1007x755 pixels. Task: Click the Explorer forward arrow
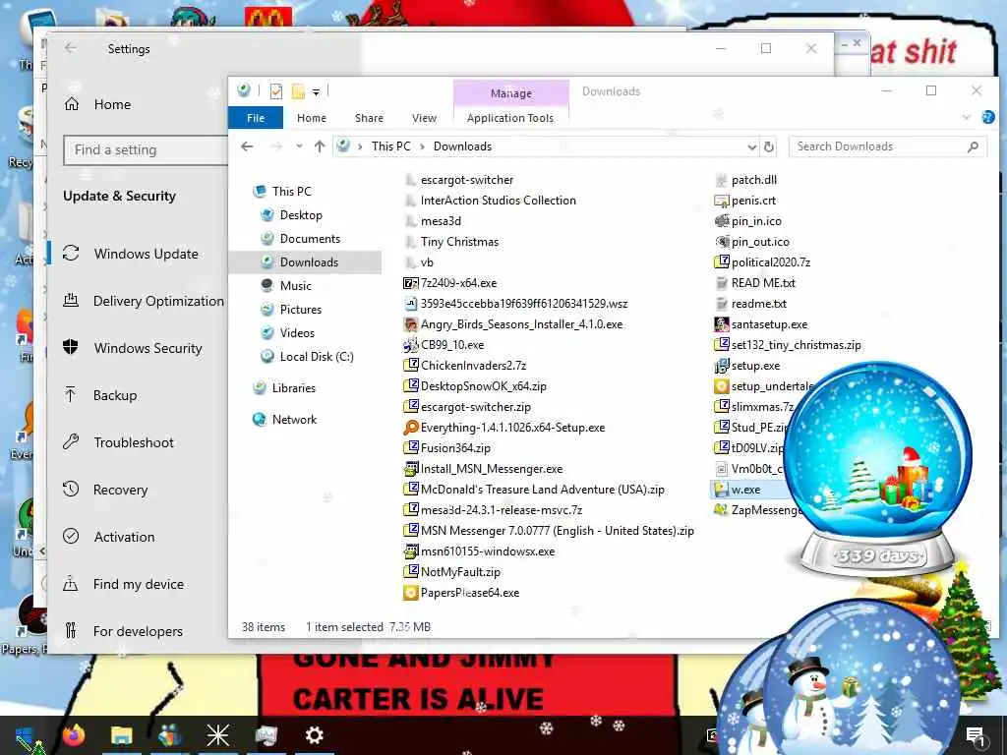(x=276, y=146)
